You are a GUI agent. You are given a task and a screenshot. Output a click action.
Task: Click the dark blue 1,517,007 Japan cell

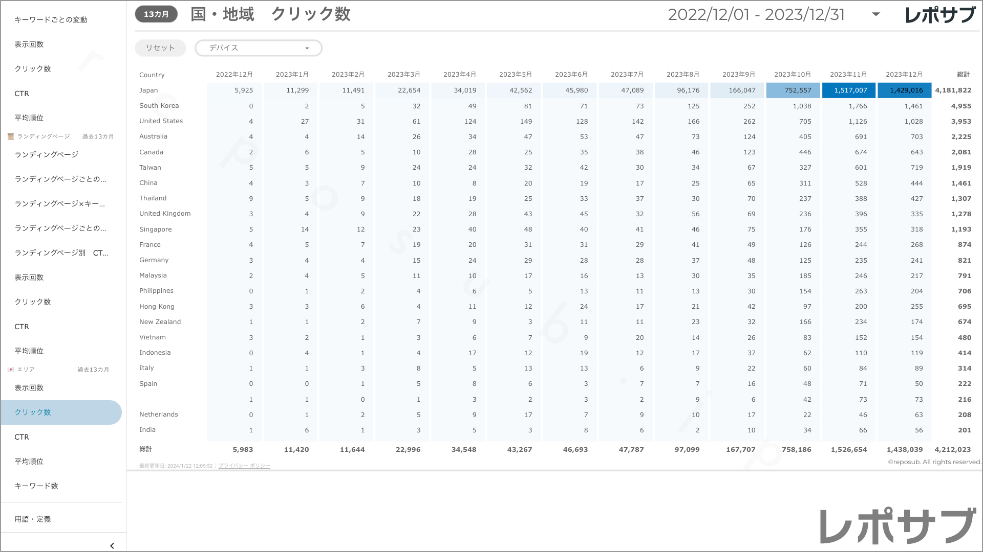[849, 90]
